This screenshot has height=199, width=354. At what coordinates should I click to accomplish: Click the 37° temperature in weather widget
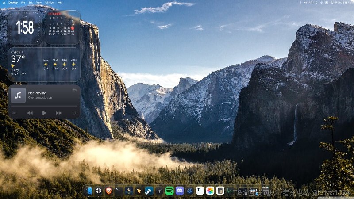[x=18, y=59]
